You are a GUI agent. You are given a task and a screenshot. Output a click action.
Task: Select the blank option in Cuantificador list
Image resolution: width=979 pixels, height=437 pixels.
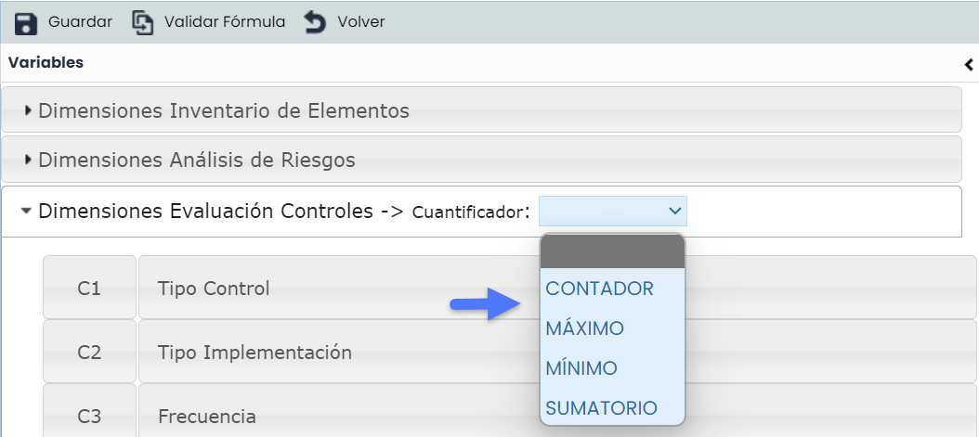[x=612, y=251]
